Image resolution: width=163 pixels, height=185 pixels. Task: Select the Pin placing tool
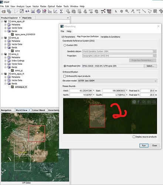pos(133,11)
